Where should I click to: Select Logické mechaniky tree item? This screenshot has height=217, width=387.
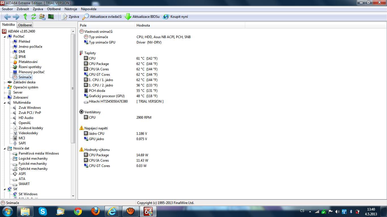tap(33, 159)
